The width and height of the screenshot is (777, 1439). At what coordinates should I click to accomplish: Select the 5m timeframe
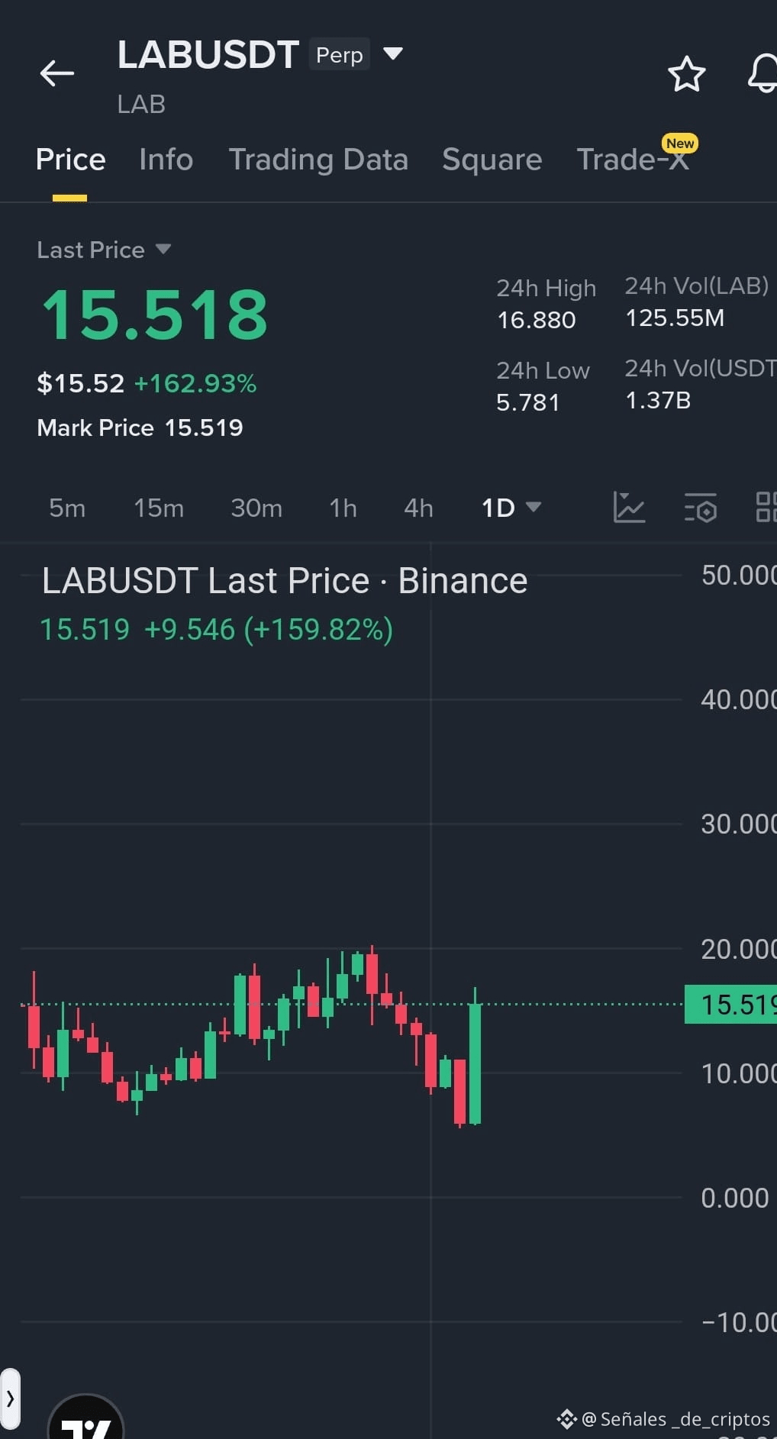coord(67,508)
